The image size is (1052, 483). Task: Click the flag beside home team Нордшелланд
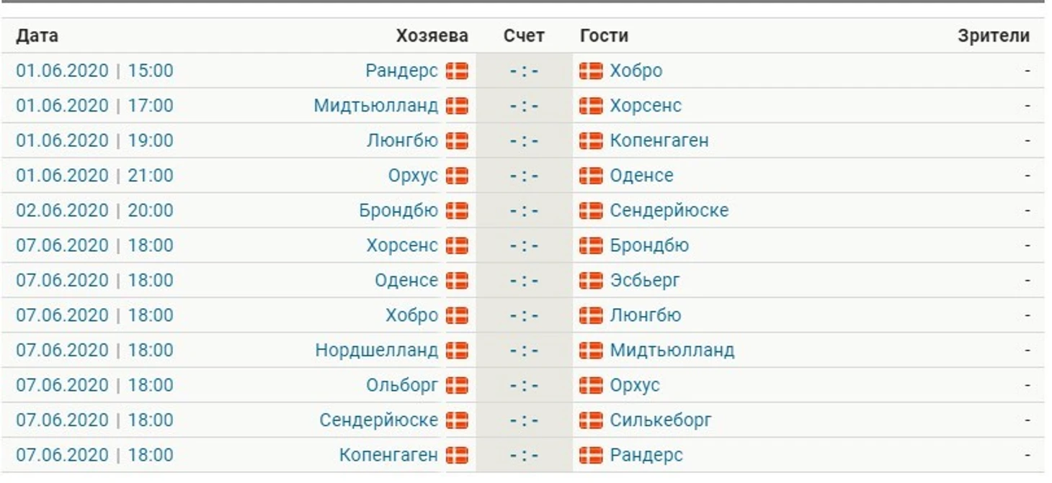pyautogui.click(x=457, y=351)
